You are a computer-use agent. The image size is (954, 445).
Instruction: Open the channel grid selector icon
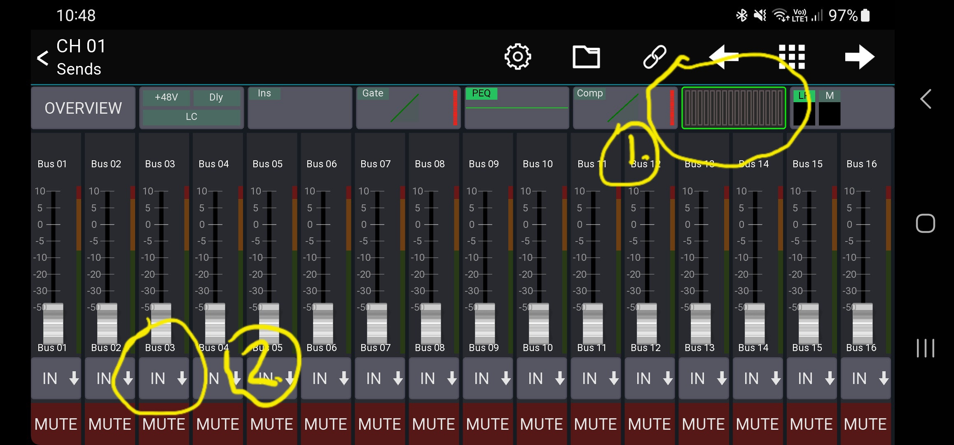[x=792, y=57]
